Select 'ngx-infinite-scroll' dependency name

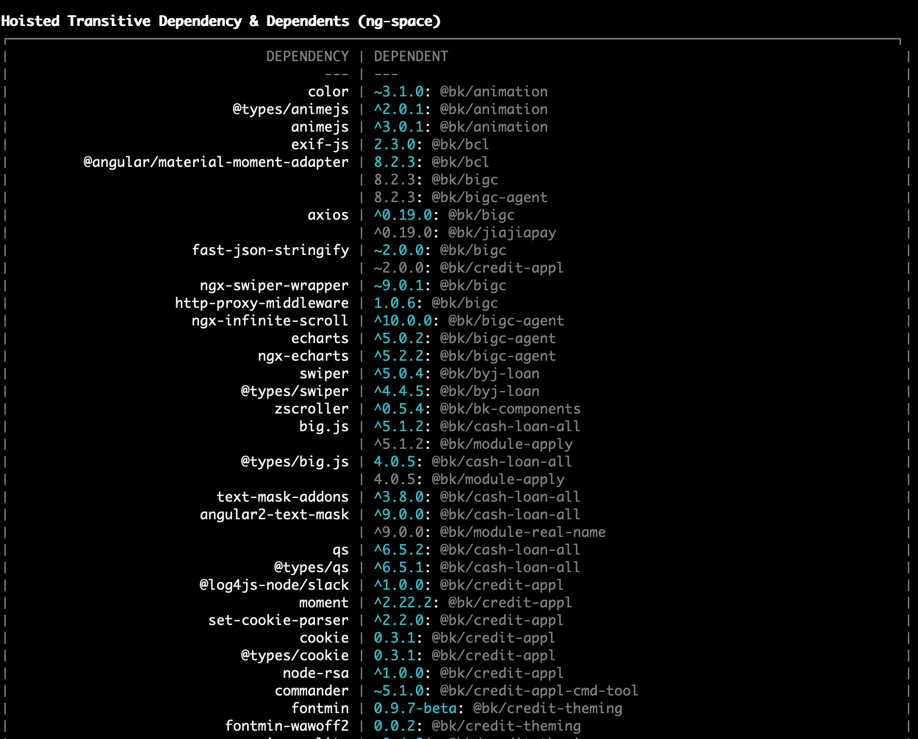coord(270,321)
